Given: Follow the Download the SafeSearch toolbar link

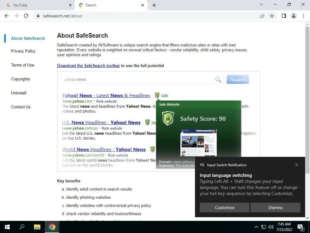Looking at the screenshot, I should [x=88, y=66].
